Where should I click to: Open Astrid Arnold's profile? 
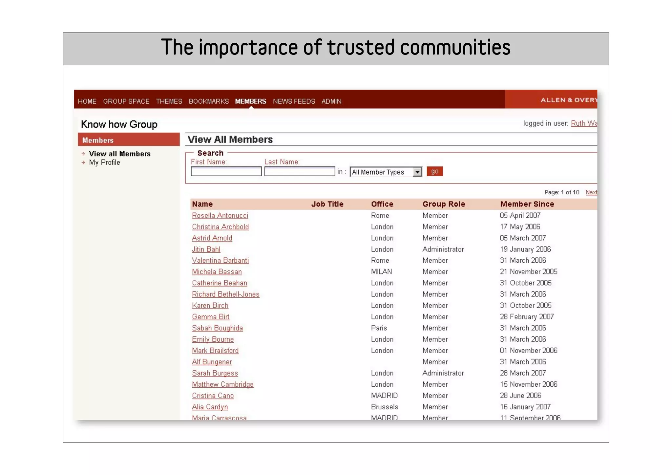click(212, 238)
